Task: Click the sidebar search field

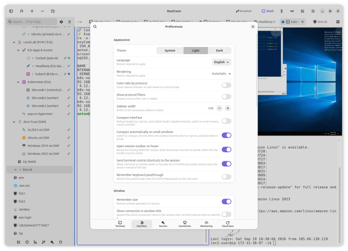Action: 32,22
